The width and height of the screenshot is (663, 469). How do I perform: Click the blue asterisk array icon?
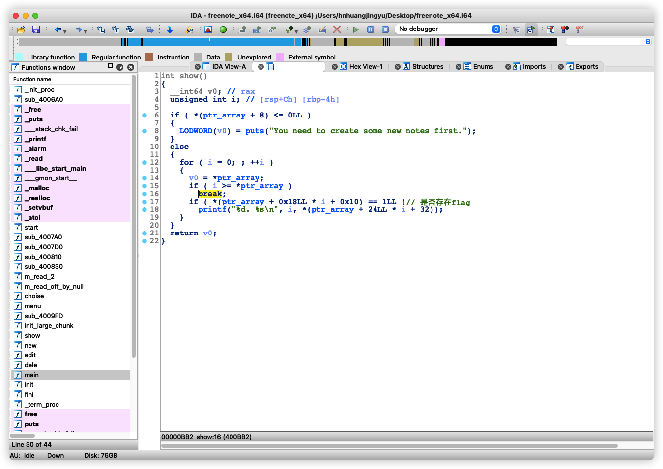click(307, 29)
